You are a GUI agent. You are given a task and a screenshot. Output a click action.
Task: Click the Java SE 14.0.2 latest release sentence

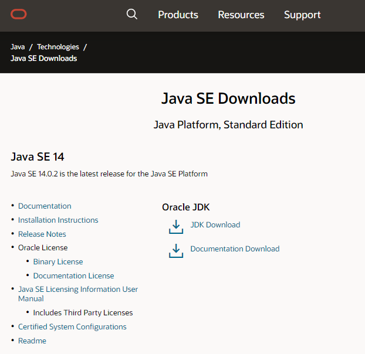(x=109, y=173)
